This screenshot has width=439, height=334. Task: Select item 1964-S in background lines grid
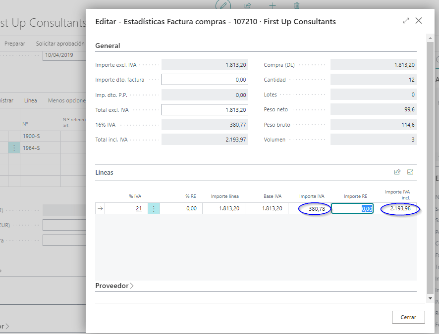31,148
